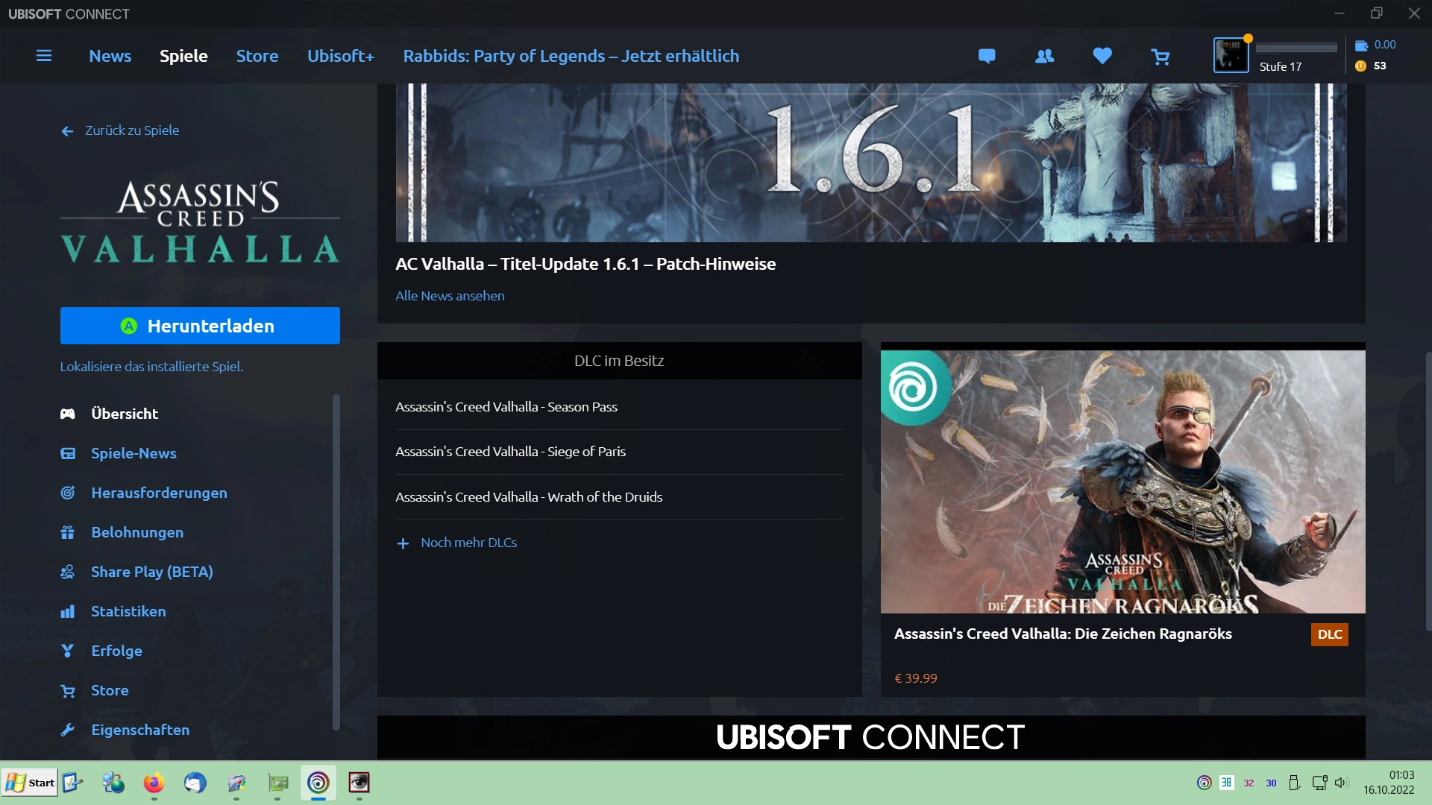
Task: Click the main page vertical scrollbar
Action: pyautogui.click(x=1428, y=490)
